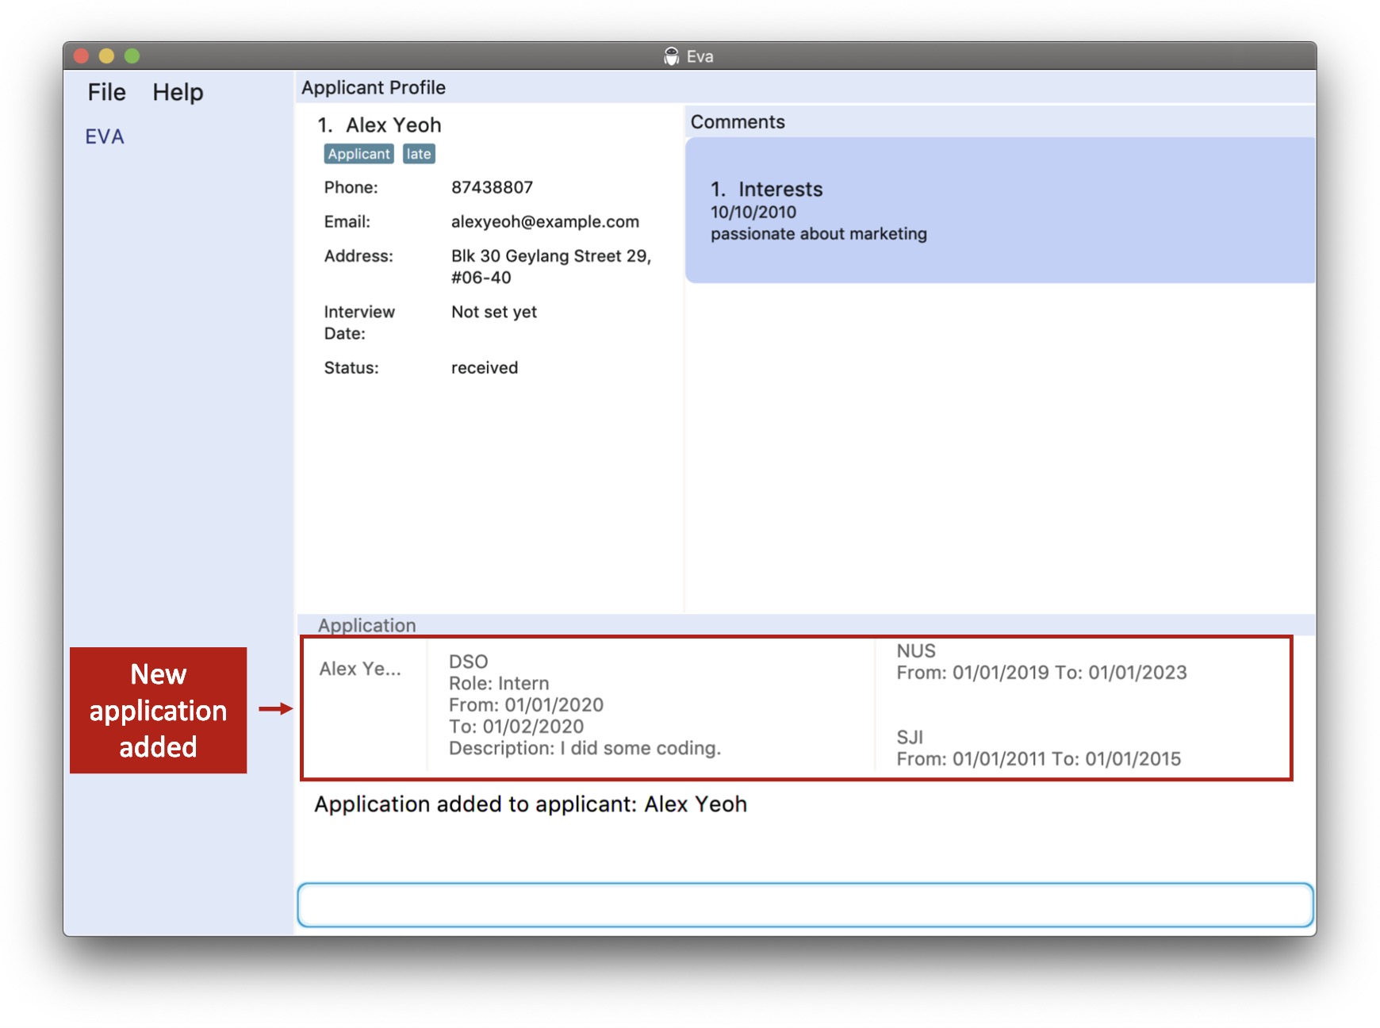Click truncated name Alex Ye... in Application
This screenshot has width=1380, height=1028.
pos(360,669)
